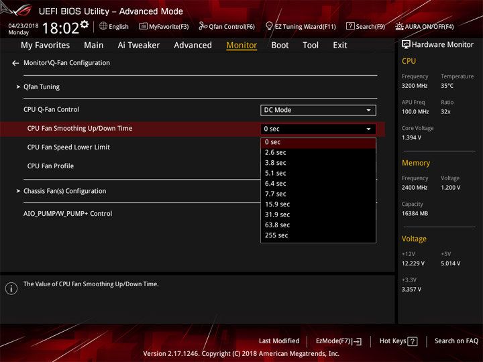The height and width of the screenshot is (362, 483).
Task: Click the Search(F9) question mark icon
Action: tap(350, 26)
